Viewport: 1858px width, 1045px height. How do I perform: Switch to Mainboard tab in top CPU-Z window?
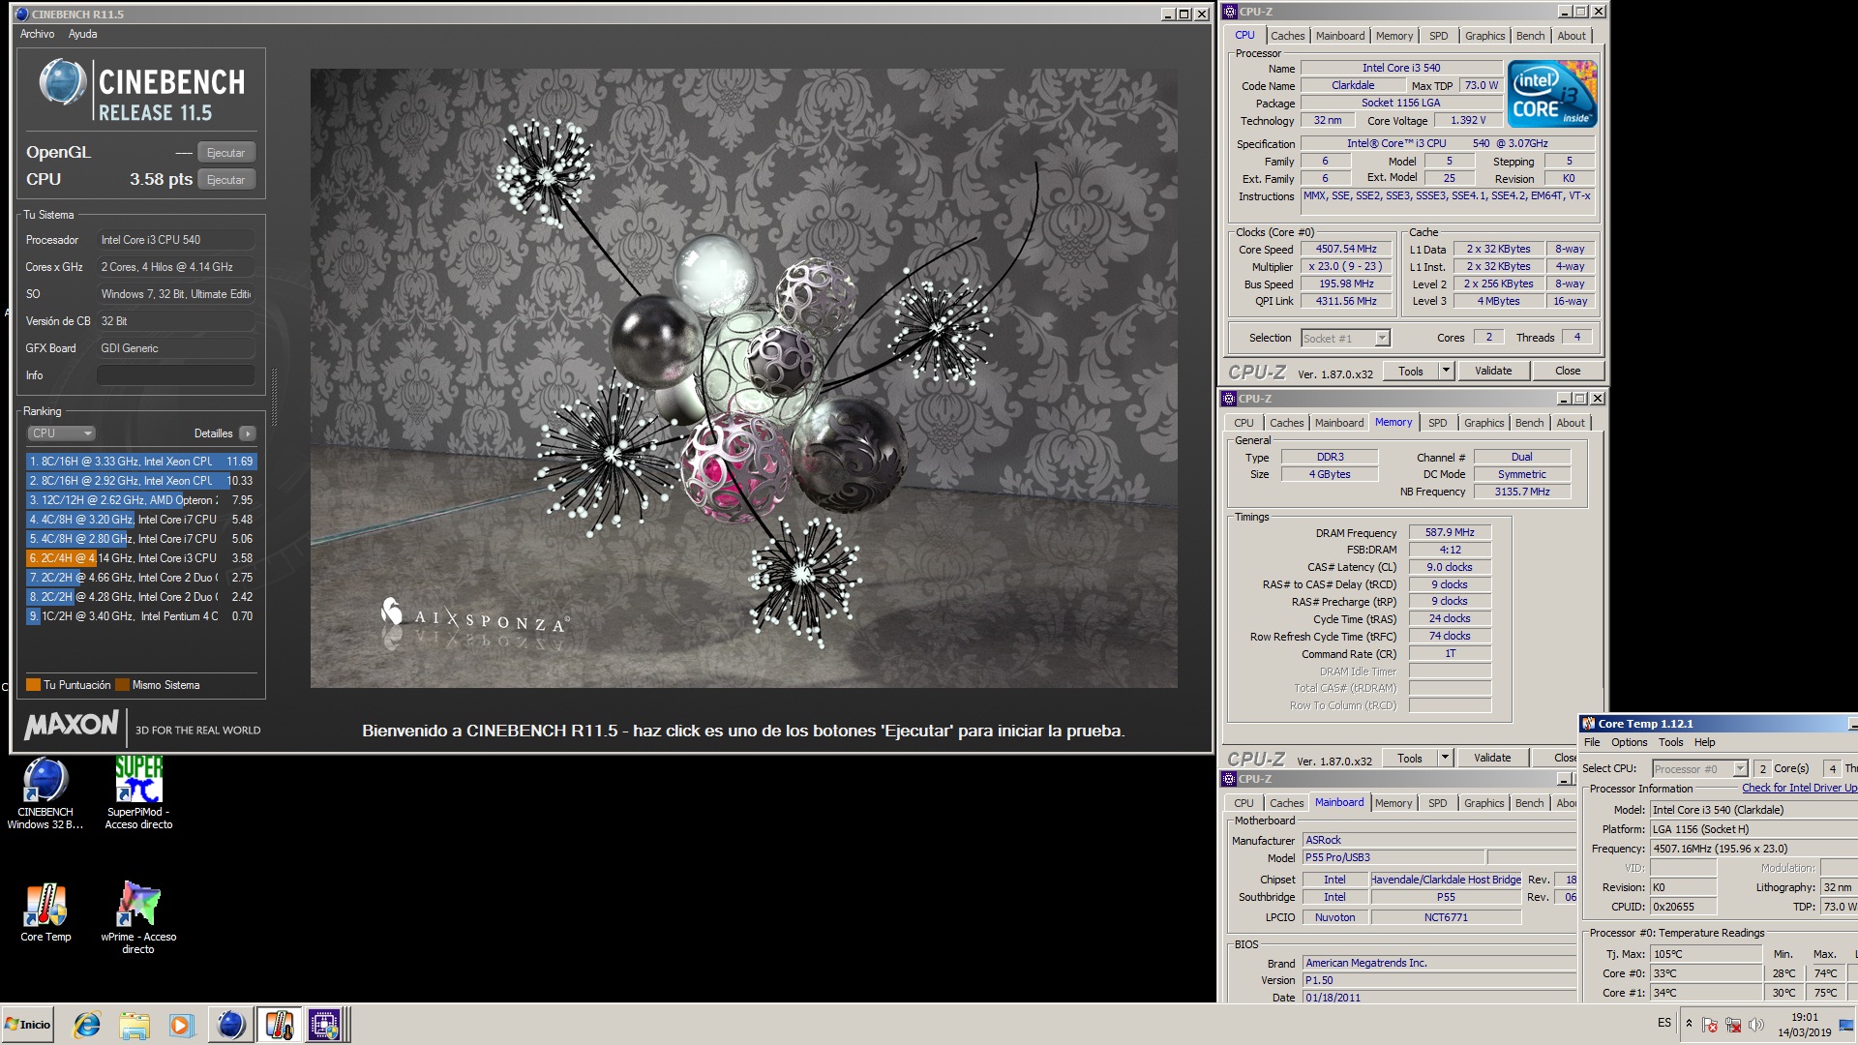(x=1340, y=36)
